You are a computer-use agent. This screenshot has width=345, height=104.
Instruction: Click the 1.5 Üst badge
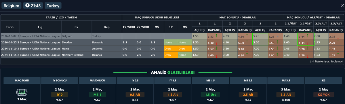coord(211,94)
